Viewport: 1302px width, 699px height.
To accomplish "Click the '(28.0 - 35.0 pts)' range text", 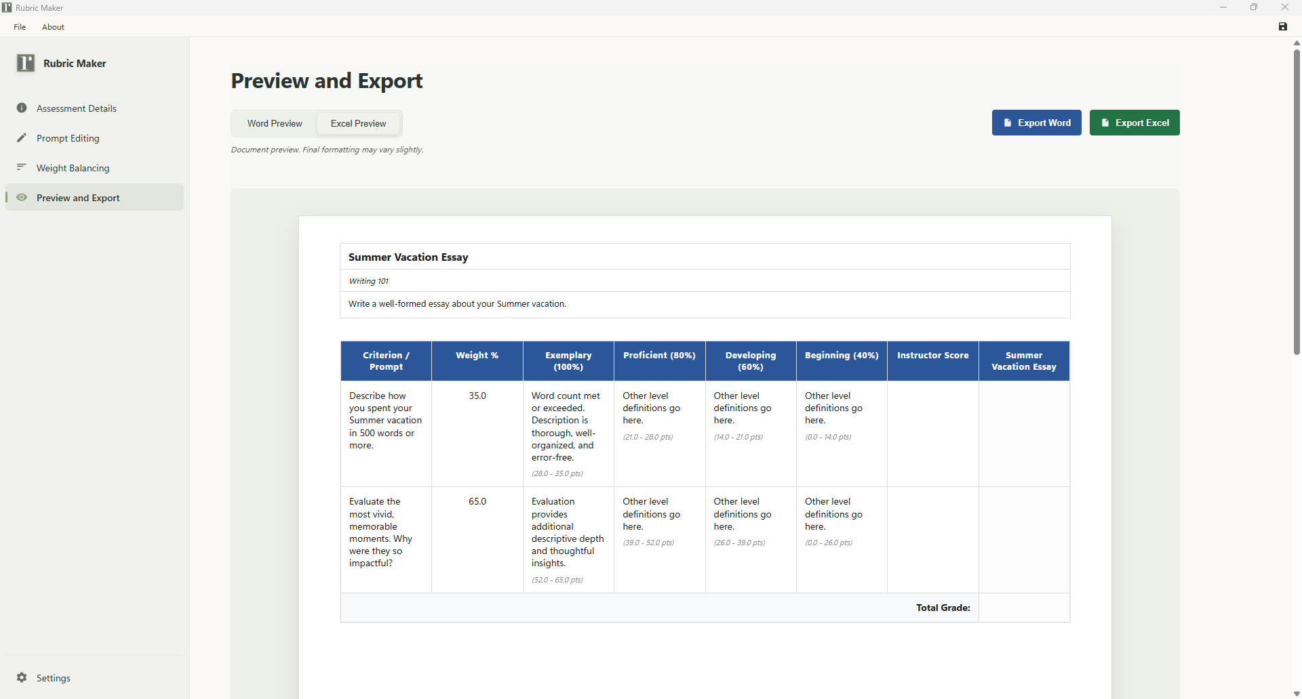I will (557, 474).
